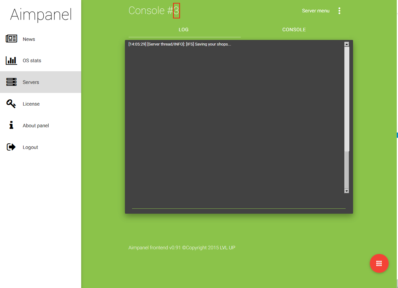
Task: Expand the Server menu
Action: pos(316,11)
